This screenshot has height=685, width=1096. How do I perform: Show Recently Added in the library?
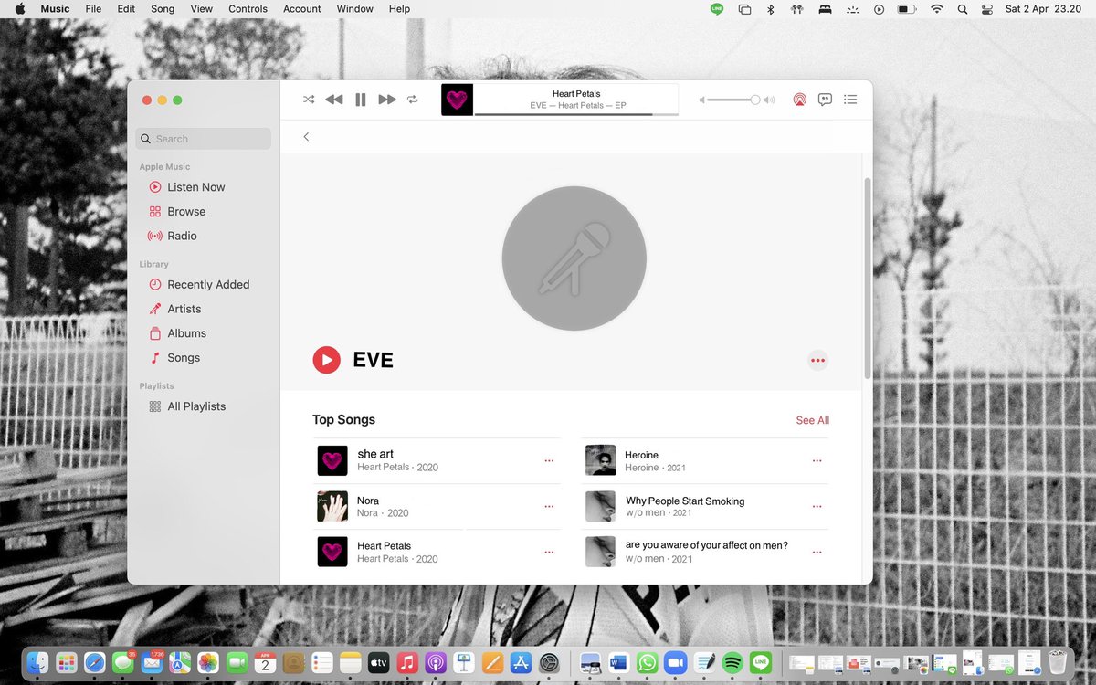199,284
